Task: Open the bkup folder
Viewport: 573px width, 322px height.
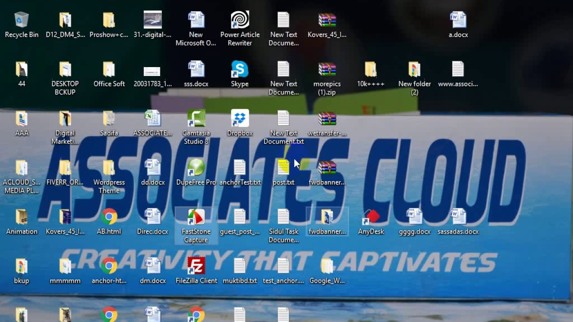Action: click(x=21, y=271)
